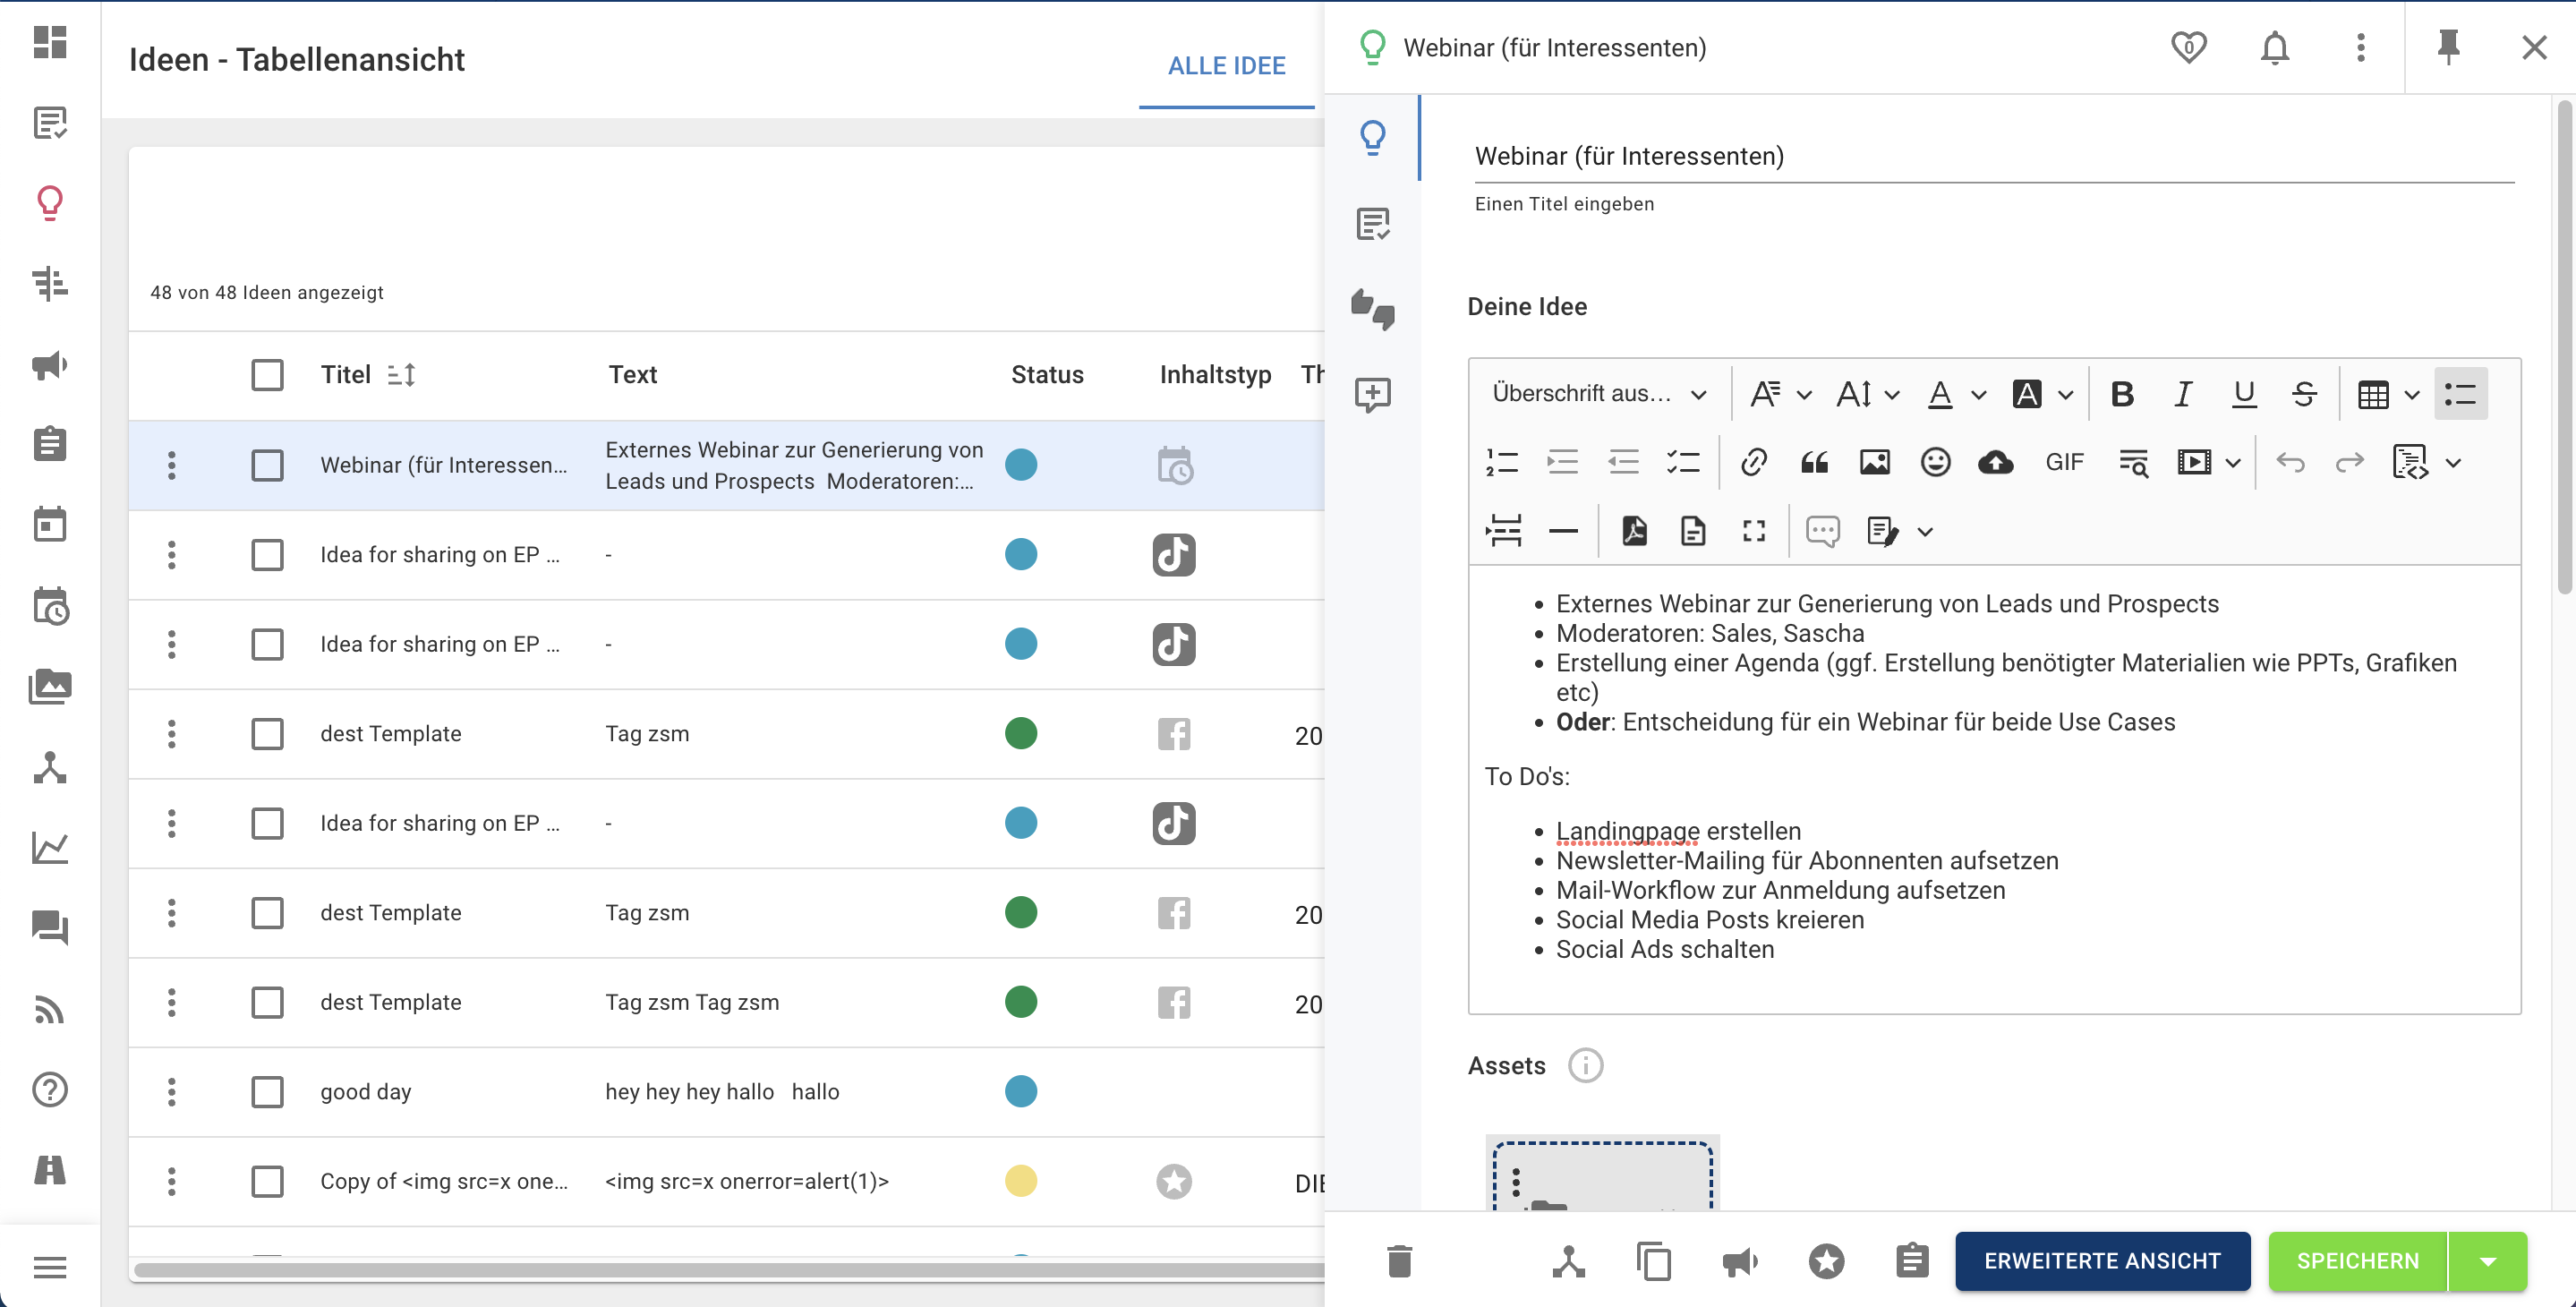The image size is (2576, 1307).
Task: Switch to the ALLE IDEE tab
Action: [1226, 66]
